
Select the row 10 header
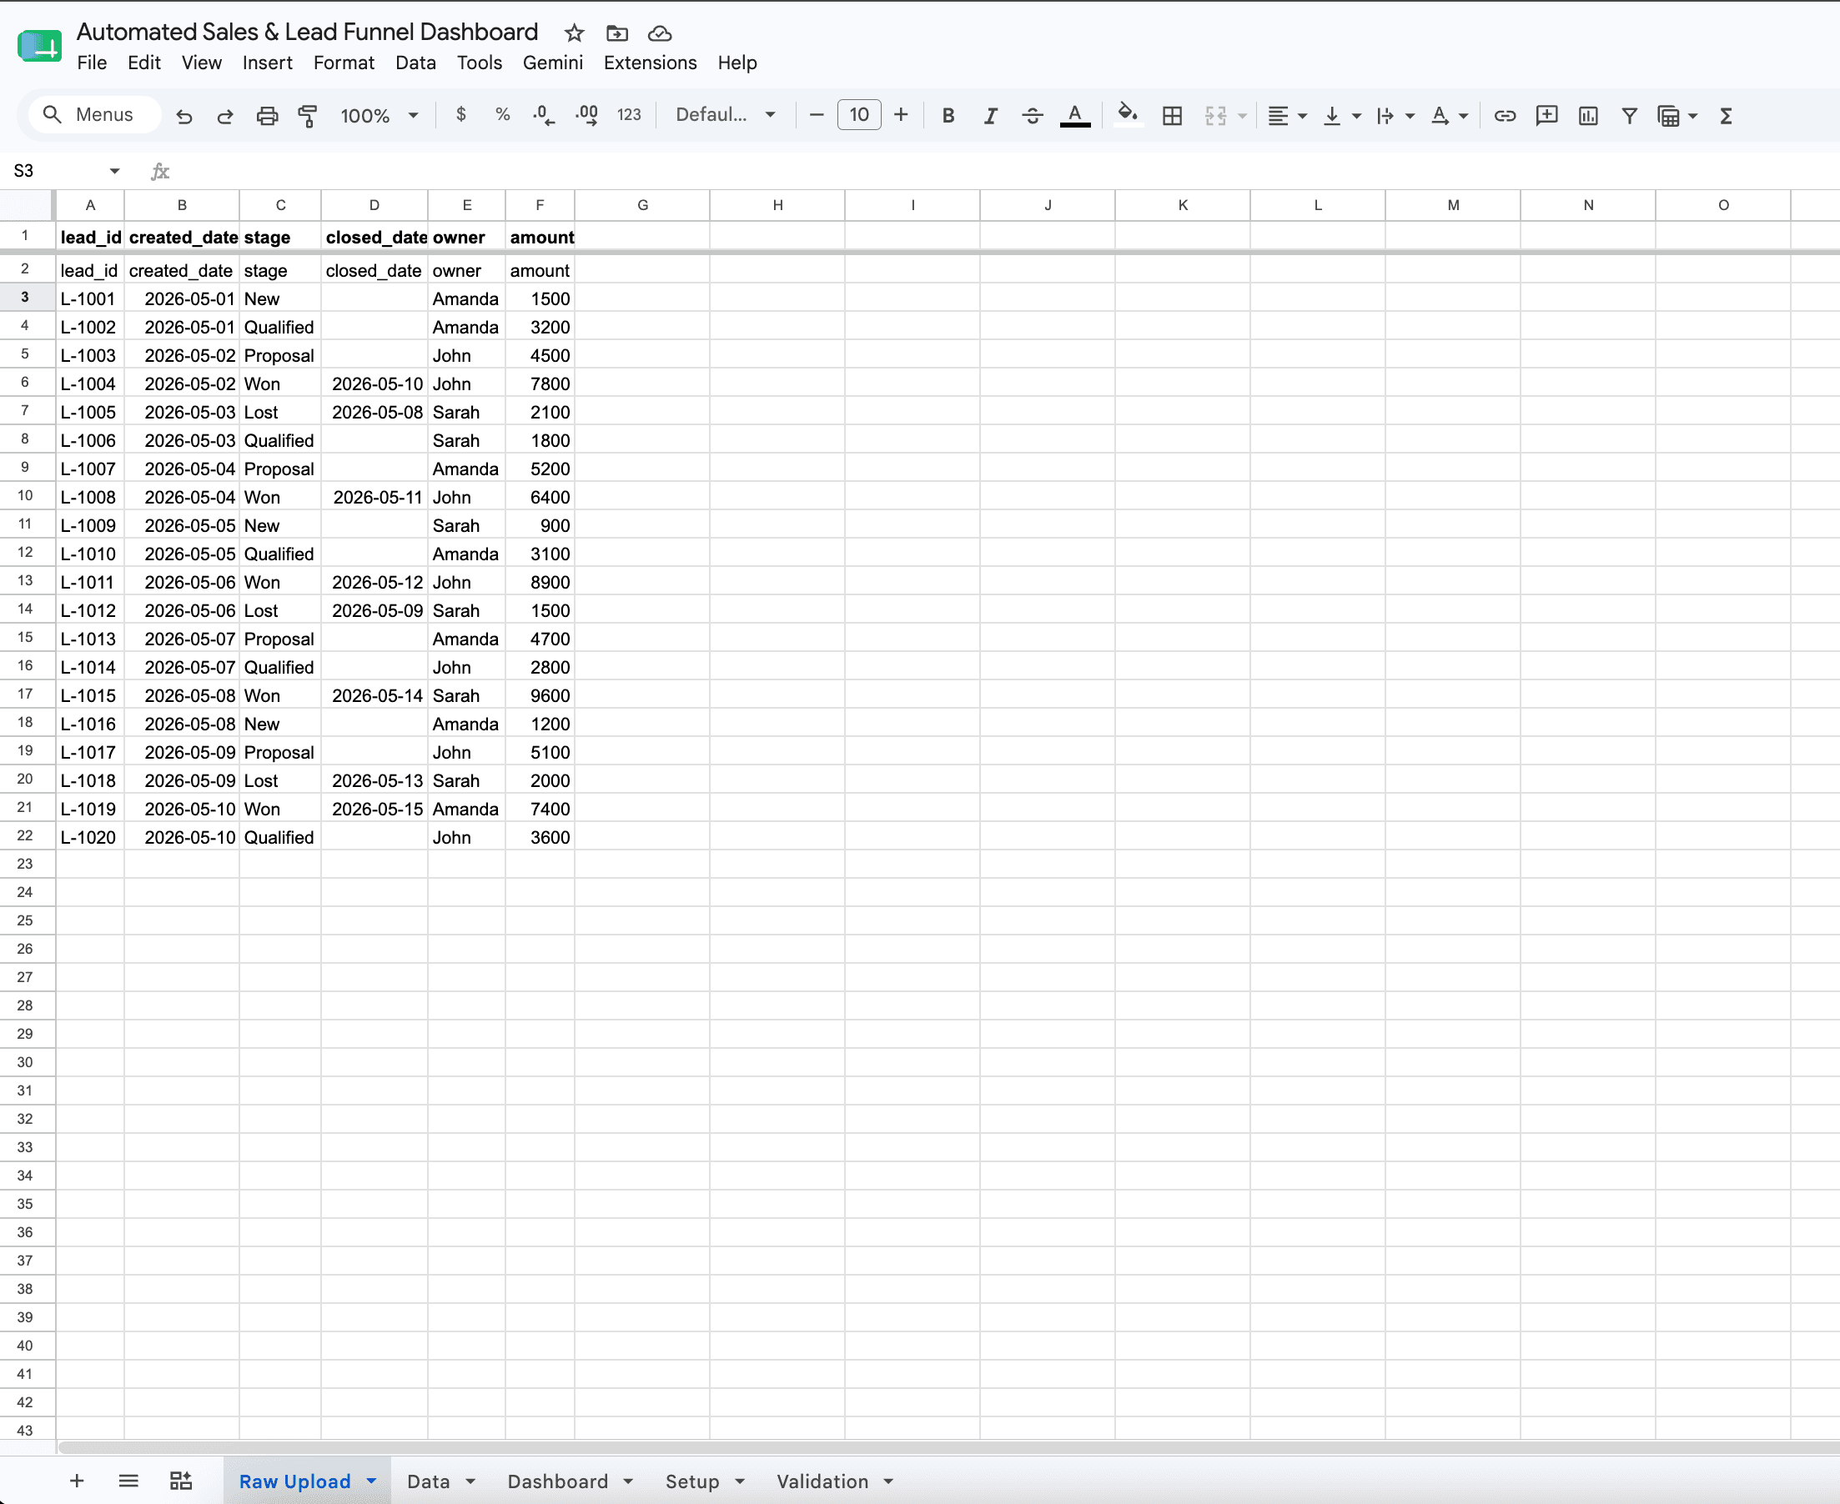click(x=25, y=496)
